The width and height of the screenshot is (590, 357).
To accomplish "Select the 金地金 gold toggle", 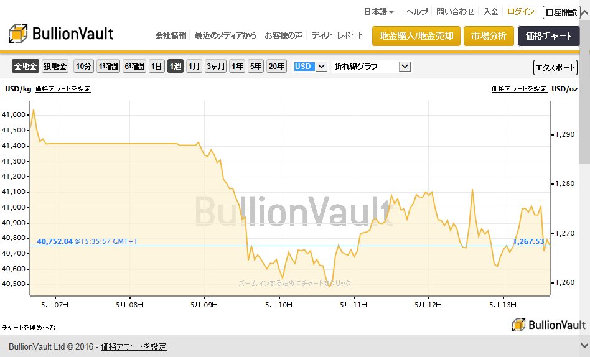I will (x=26, y=66).
